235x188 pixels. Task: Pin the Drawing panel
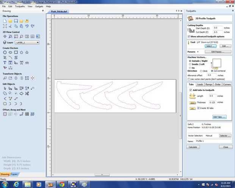point(43,11)
